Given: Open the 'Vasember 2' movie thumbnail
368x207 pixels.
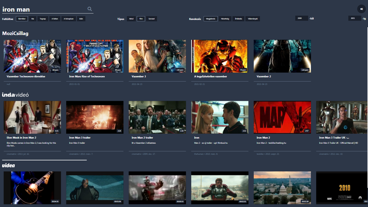Looking at the screenshot, I should (x=282, y=56).
